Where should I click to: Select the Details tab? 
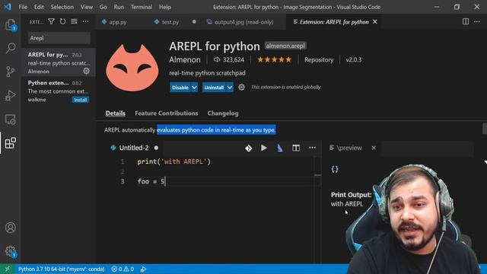click(116, 113)
